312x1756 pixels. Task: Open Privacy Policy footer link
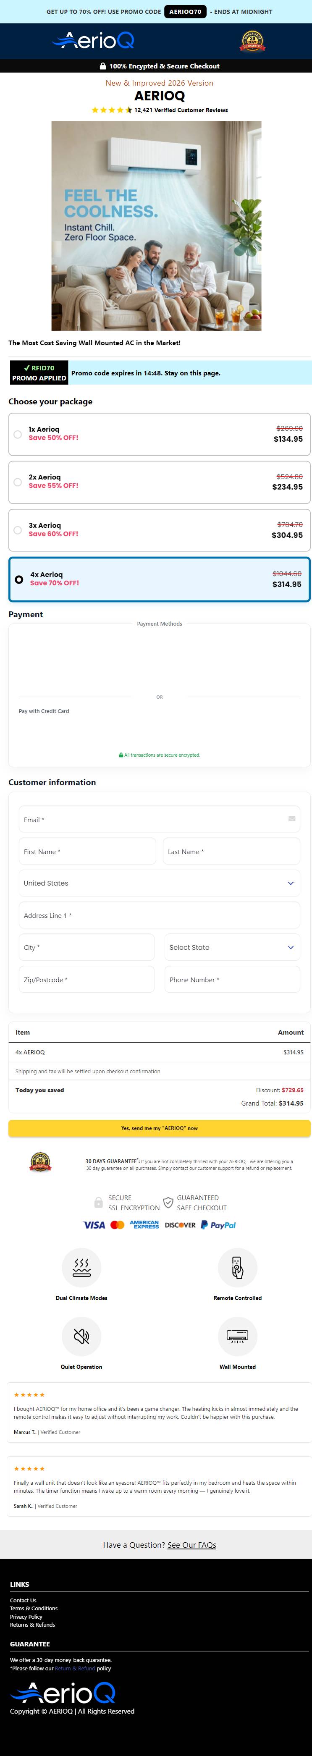(26, 1616)
